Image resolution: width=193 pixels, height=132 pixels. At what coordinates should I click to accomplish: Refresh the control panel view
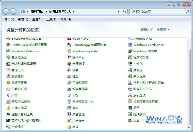coord(124,12)
